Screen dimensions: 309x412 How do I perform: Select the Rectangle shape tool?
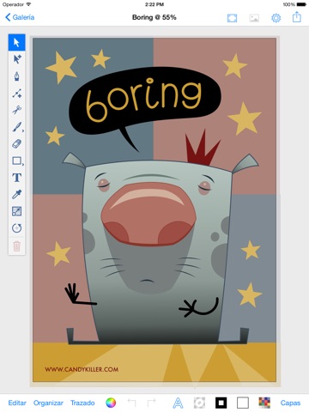(16, 161)
